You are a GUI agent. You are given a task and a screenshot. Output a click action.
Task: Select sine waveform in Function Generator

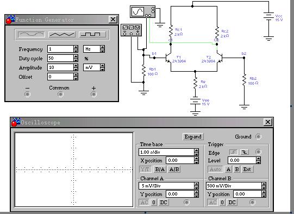tap(32, 34)
